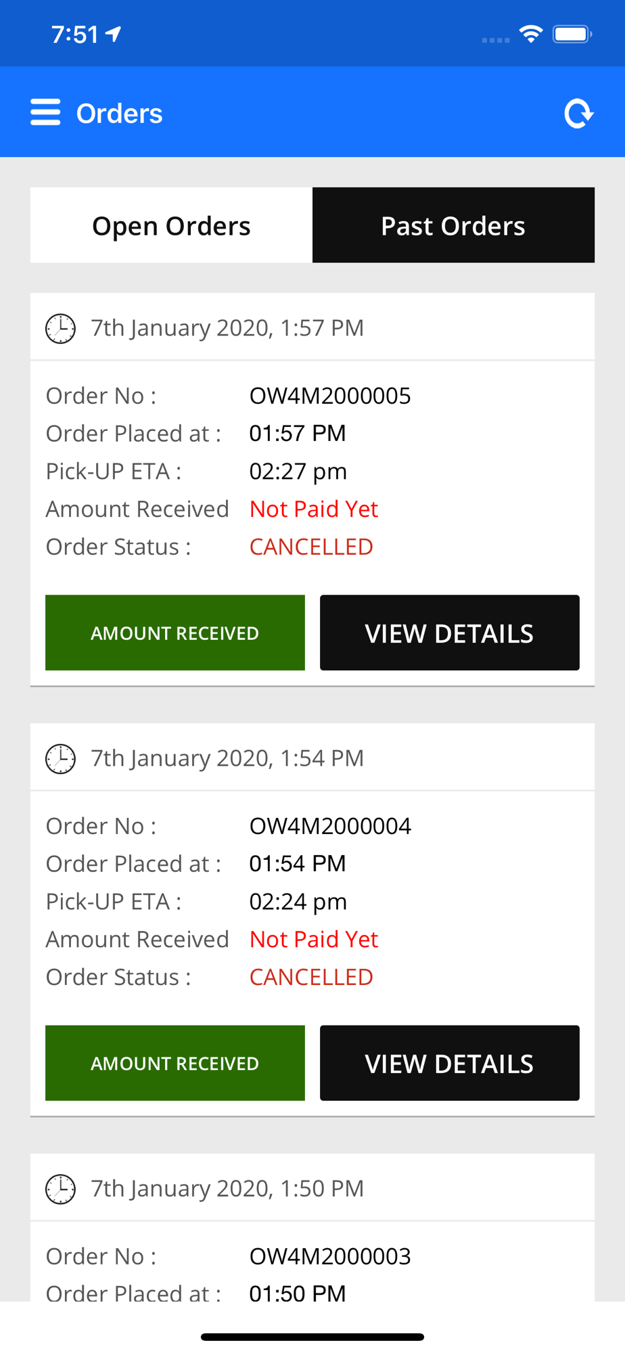Mark amount received for order OW4M2000005

point(175,633)
